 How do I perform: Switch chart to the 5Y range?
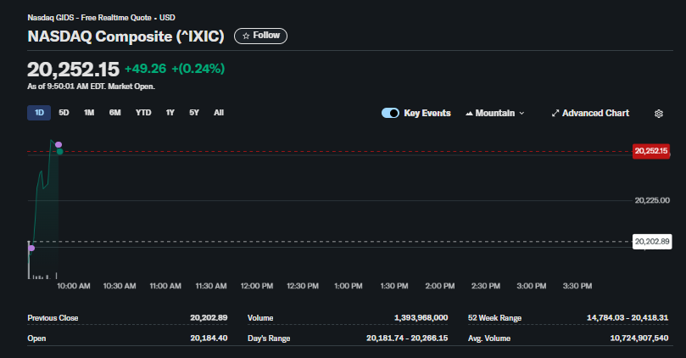click(194, 113)
